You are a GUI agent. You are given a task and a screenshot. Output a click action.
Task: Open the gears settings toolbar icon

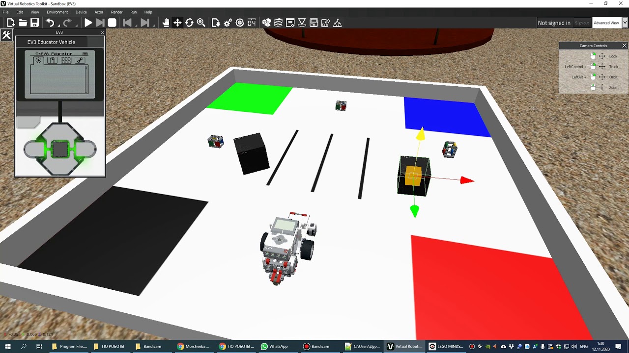tap(228, 23)
